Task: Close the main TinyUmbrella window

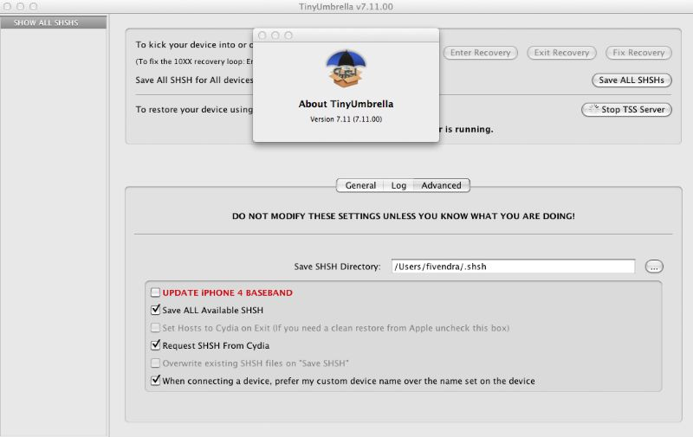Action: click(x=7, y=7)
